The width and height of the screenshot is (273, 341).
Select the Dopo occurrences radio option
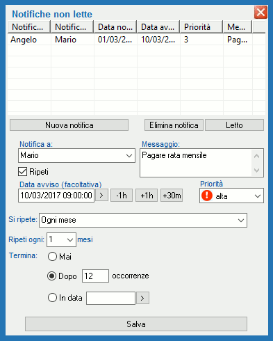52,276
